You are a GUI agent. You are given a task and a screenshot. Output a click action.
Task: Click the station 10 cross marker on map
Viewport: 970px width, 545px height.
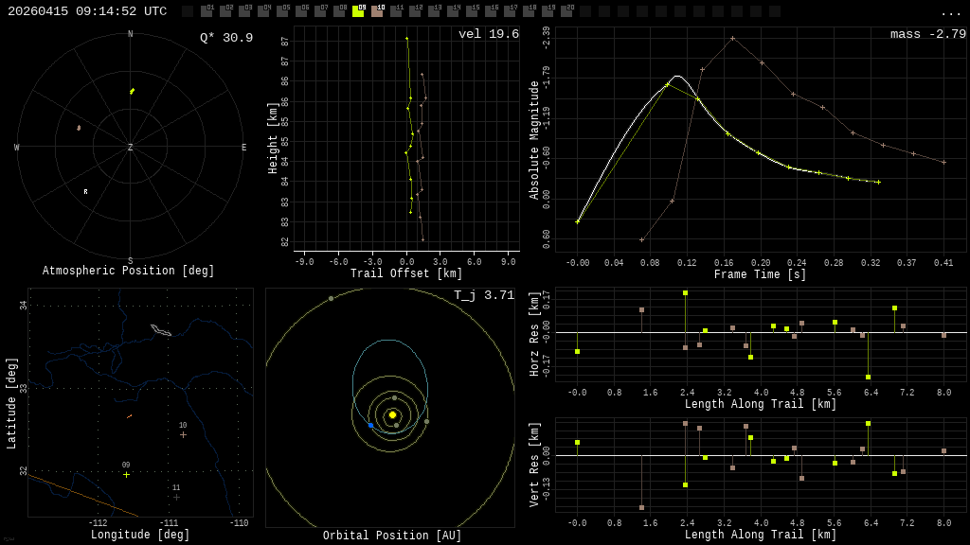[183, 434]
